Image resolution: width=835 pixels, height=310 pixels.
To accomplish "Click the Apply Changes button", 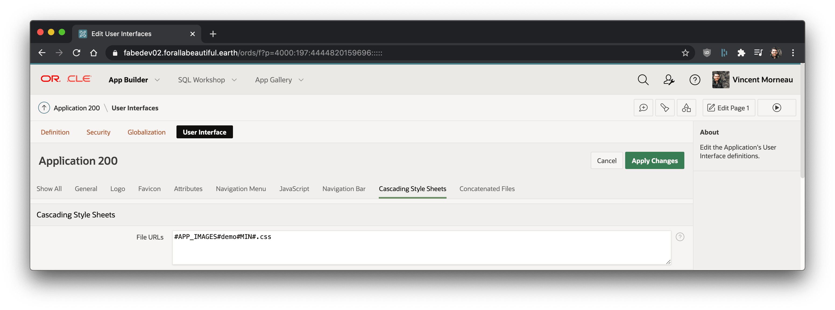I will click(654, 160).
